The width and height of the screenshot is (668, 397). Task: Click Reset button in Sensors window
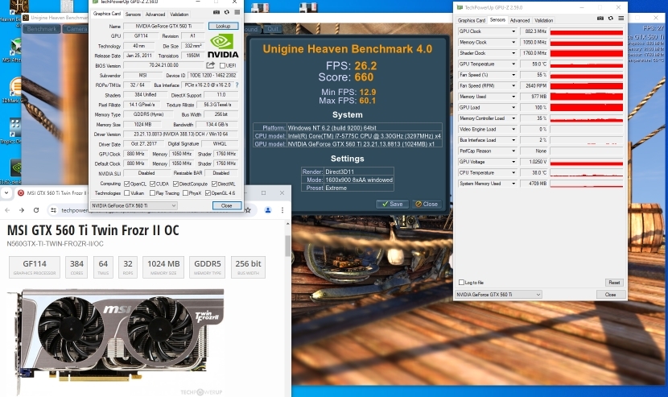click(614, 283)
